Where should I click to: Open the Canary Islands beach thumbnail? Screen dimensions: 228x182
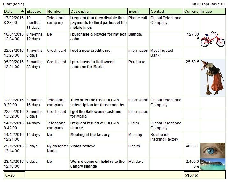213,164
